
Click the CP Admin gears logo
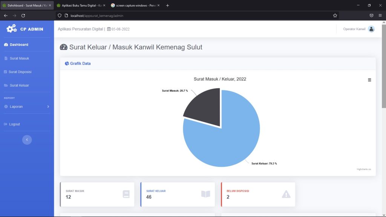click(x=12, y=29)
